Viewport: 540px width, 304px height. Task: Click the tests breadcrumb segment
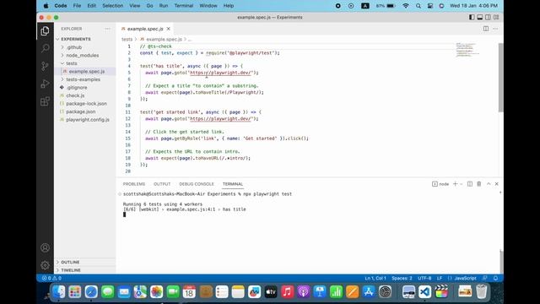(127, 40)
